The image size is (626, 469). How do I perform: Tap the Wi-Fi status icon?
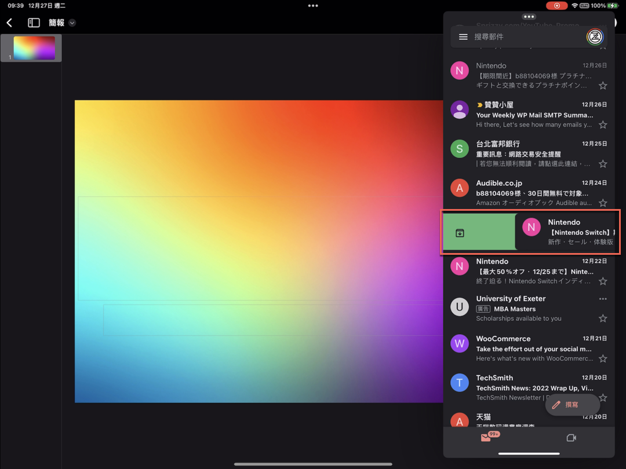tap(574, 6)
